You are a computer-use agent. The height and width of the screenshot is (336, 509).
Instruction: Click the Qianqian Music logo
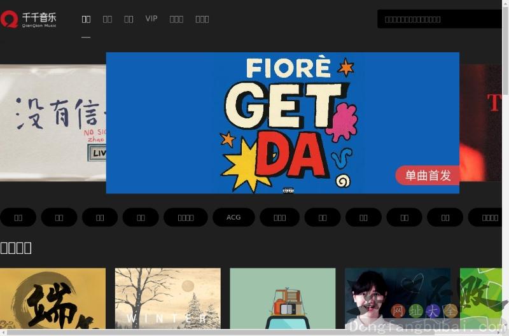click(29, 19)
